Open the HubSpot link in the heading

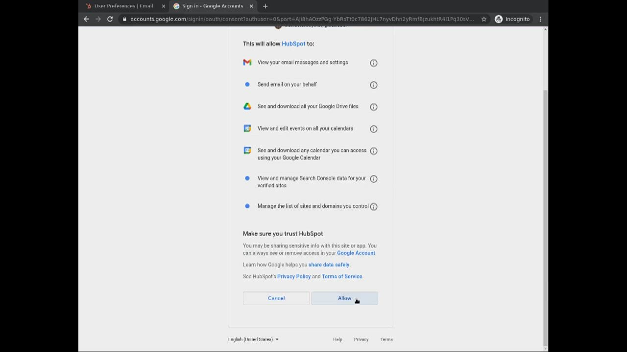pos(293,44)
